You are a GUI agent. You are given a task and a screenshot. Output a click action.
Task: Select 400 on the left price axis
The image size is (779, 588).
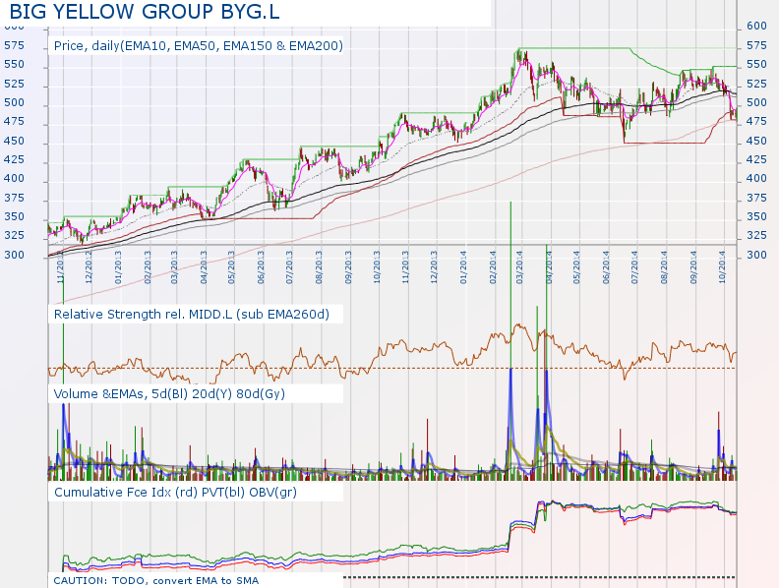click(14, 178)
